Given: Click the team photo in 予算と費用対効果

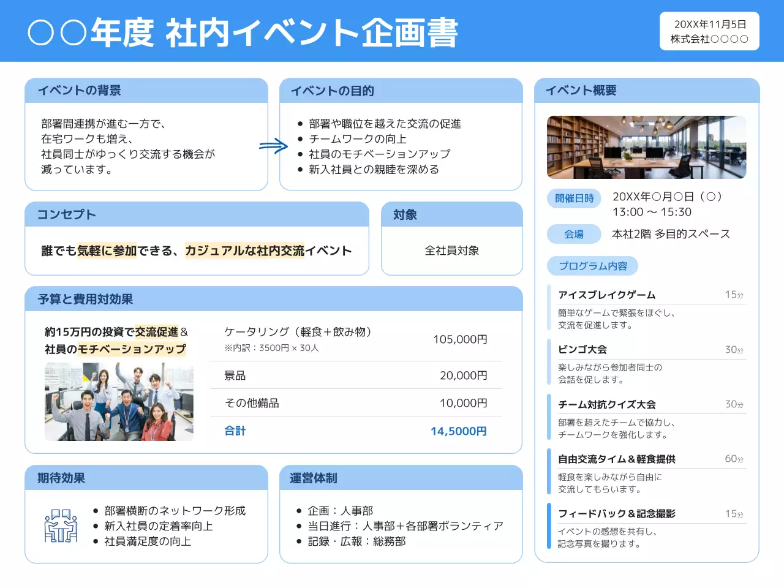Looking at the screenshot, I should click(118, 401).
